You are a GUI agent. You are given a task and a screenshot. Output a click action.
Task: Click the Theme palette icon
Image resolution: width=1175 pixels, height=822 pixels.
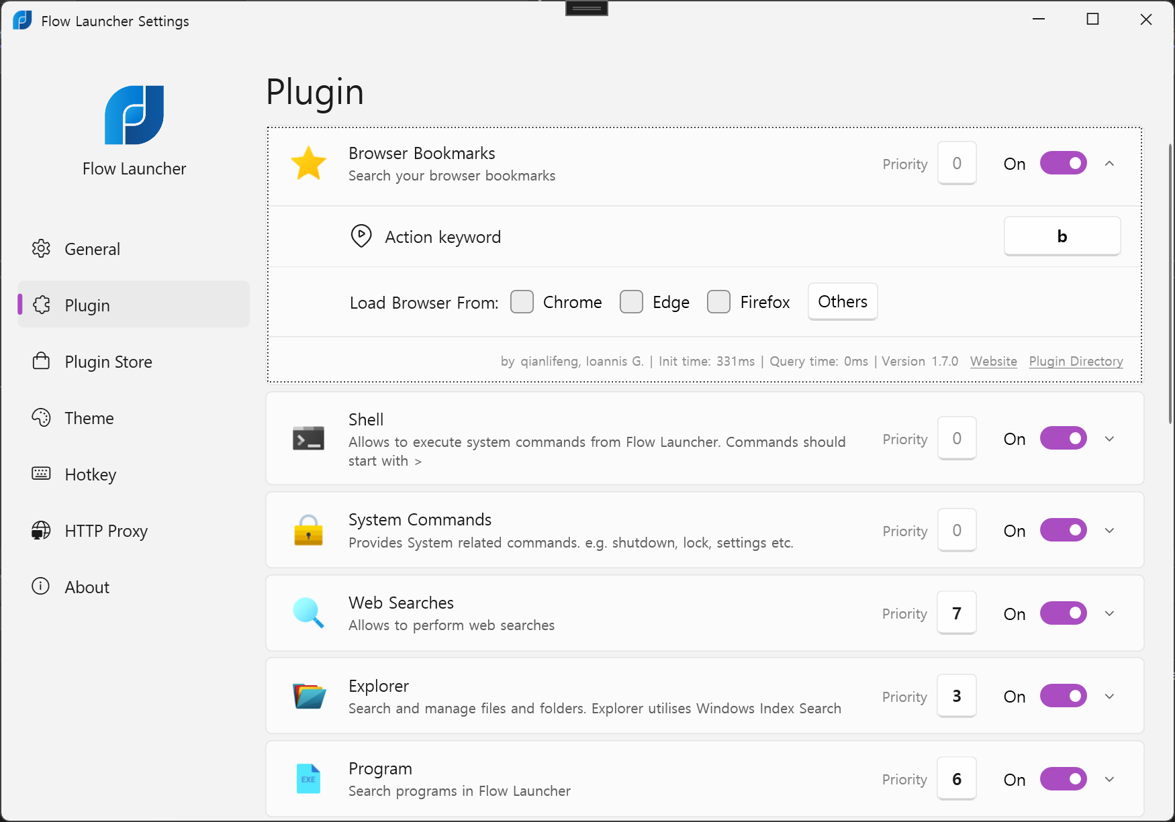pos(41,417)
